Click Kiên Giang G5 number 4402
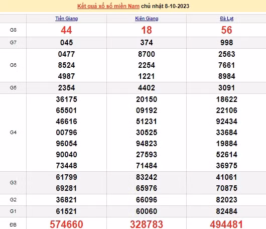 [x=147, y=88]
